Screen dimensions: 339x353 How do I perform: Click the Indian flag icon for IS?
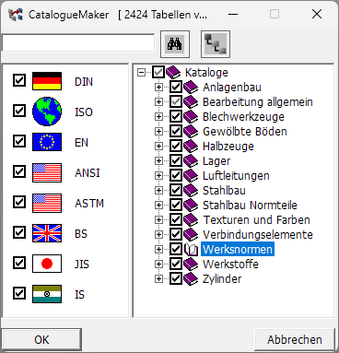point(47,294)
